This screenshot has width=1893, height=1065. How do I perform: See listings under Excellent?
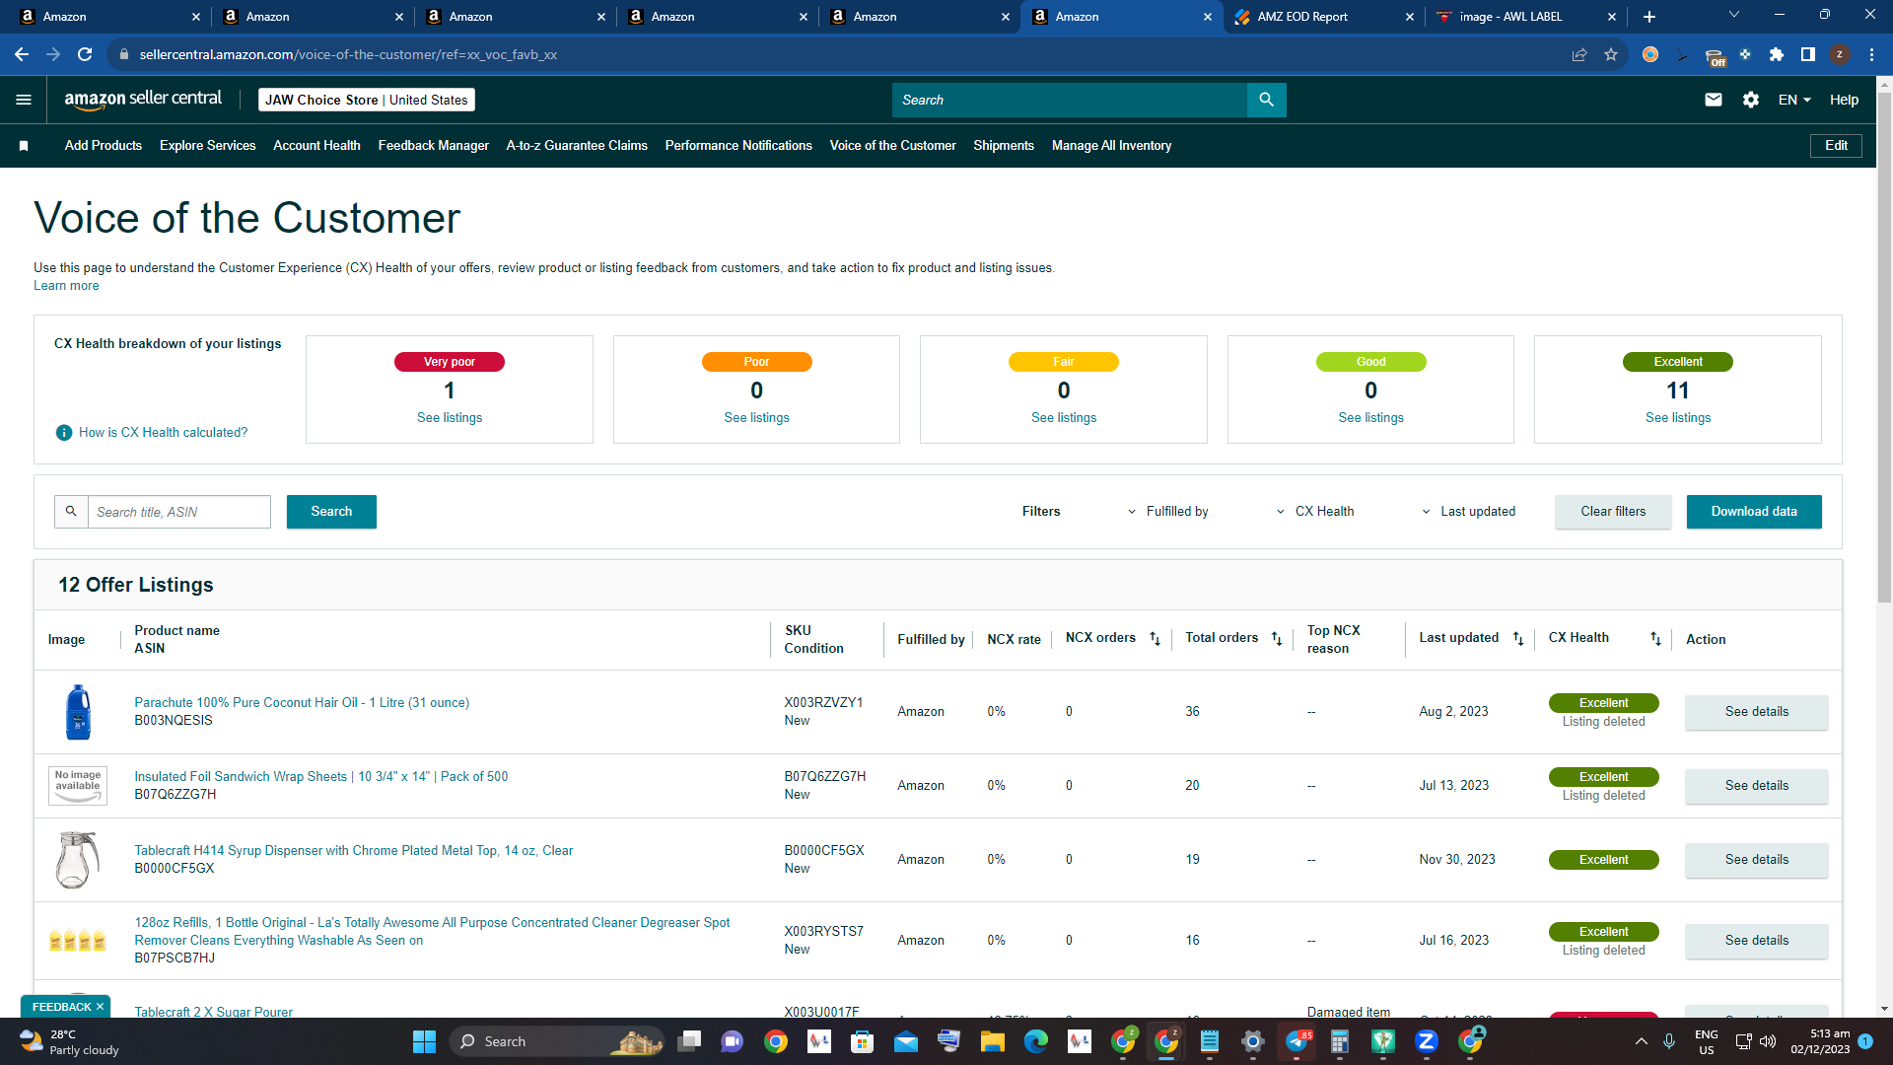1678,418
